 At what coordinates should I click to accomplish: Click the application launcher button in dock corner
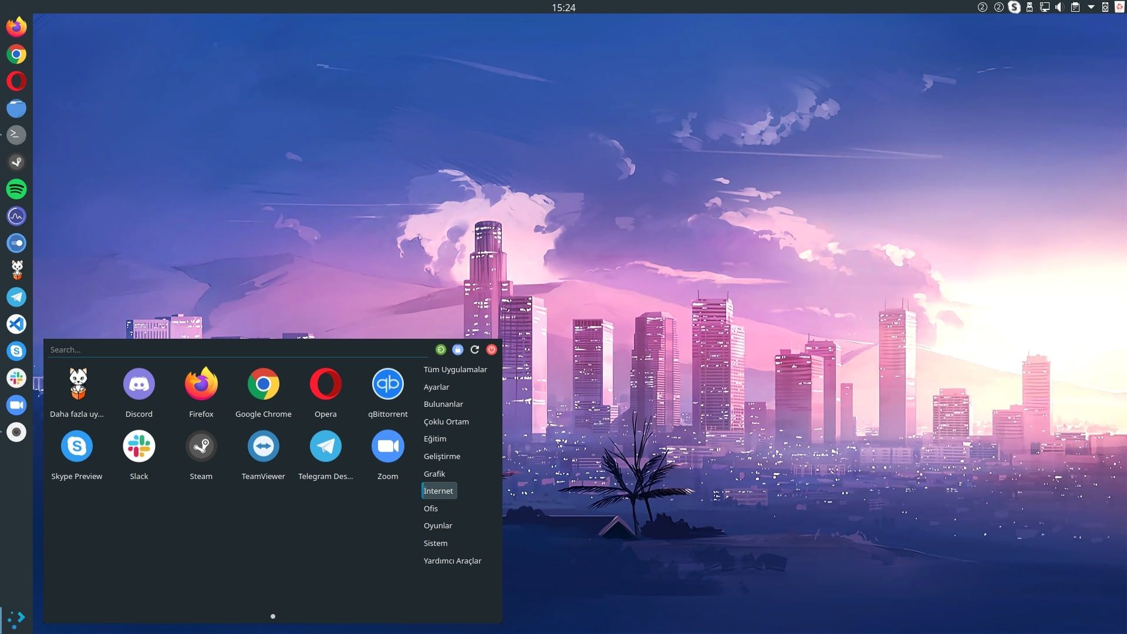click(16, 618)
